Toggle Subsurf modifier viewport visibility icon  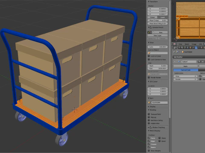coord(202,62)
